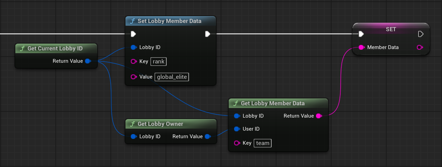Click Member Data input pin on SET node
The image size is (442, 167).
coord(361,47)
